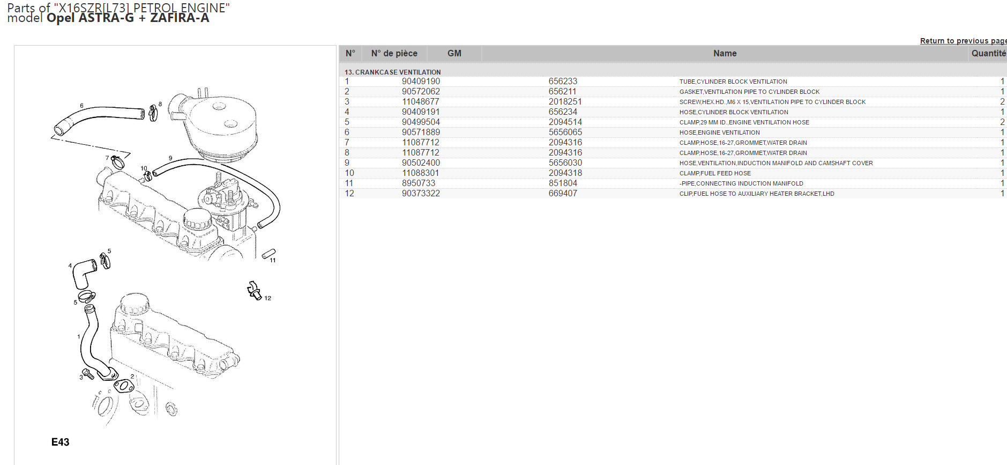Click the GM column header
The width and height of the screenshot is (1007, 465).
pos(454,54)
